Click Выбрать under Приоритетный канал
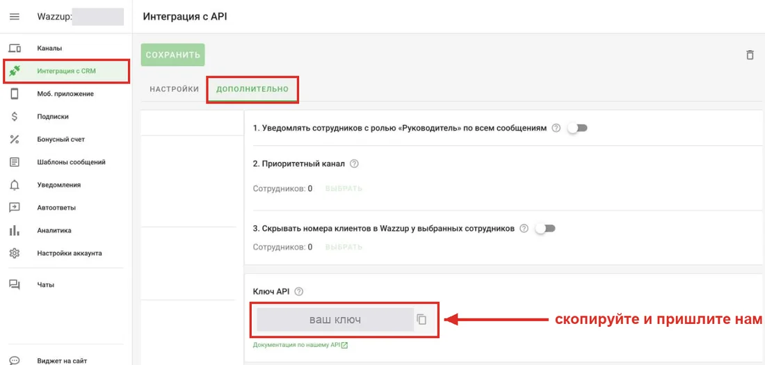The height and width of the screenshot is (365, 765). coord(344,188)
